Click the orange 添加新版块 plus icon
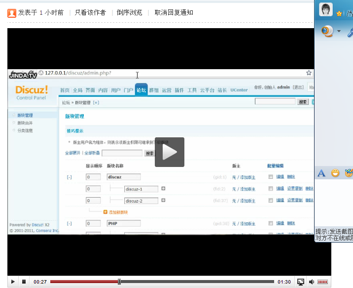The image size is (353, 288). (x=105, y=212)
